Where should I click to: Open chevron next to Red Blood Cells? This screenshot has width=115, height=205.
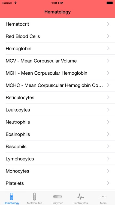point(108,36)
